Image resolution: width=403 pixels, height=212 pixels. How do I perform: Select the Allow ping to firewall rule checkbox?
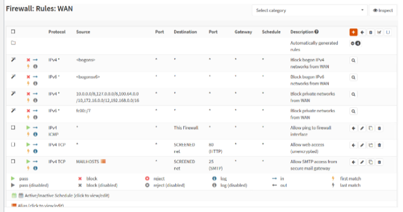point(13,128)
